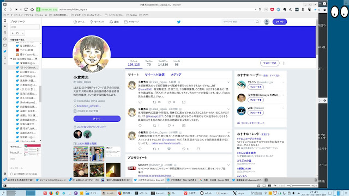The width and height of the screenshot is (349, 196).
Task: Click the green secure site badge in the address bar
Action: coord(47,10)
